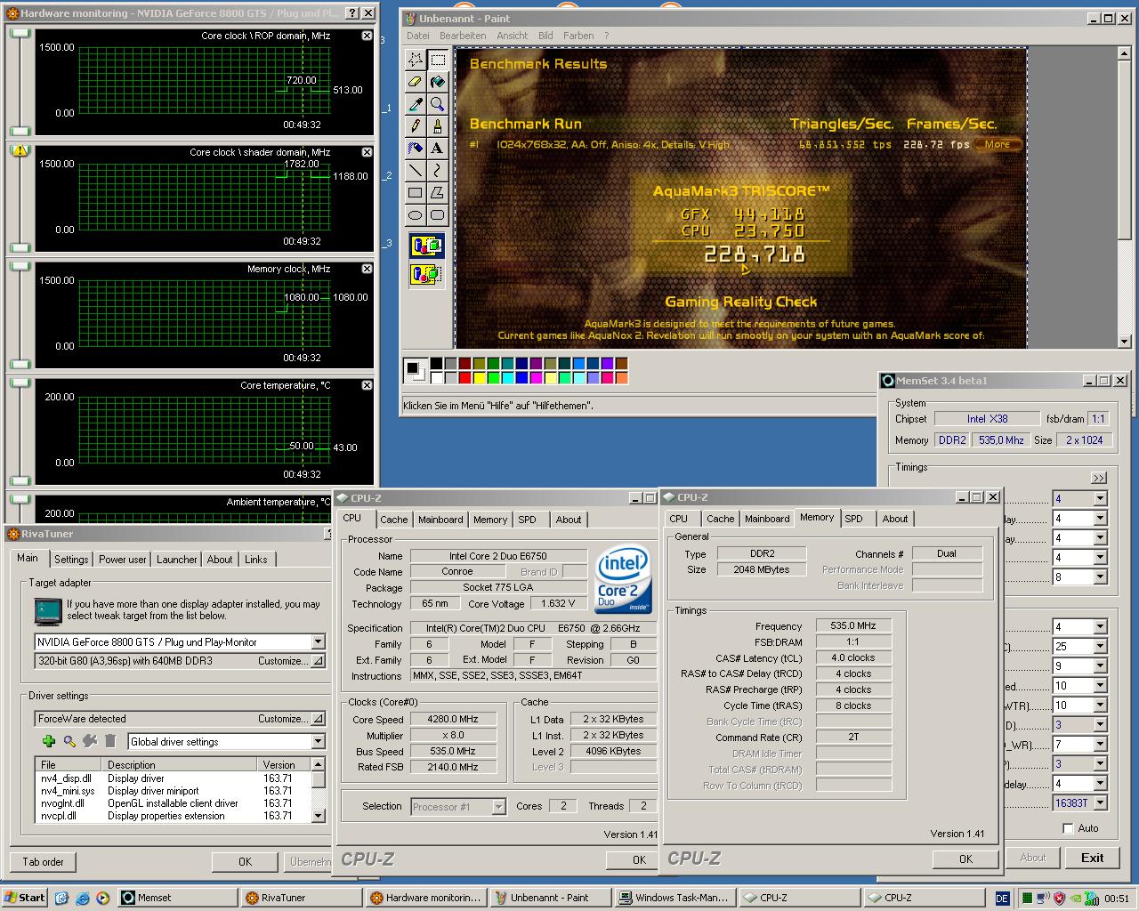Select the Polygon tool in Paint
This screenshot has width=1139, height=911.
tap(437, 192)
